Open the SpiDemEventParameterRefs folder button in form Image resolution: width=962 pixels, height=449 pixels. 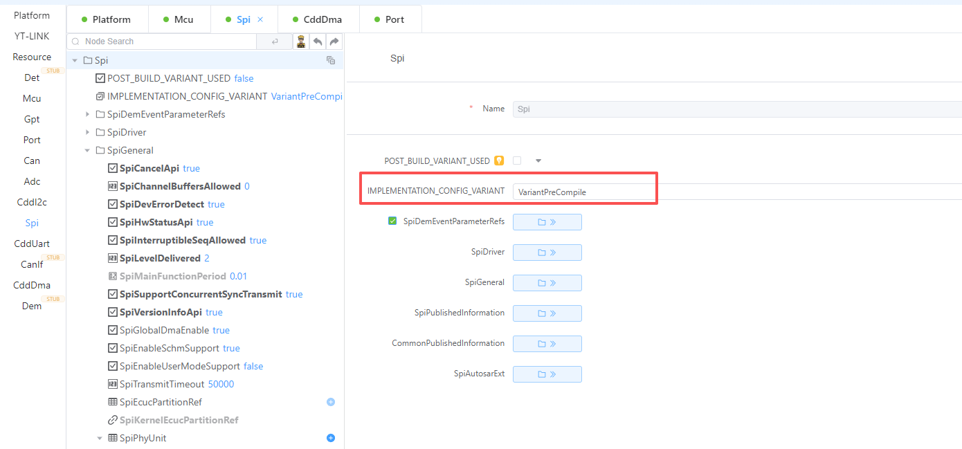pos(547,222)
